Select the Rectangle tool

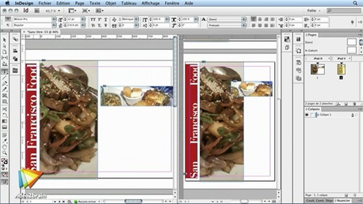pos(5,101)
